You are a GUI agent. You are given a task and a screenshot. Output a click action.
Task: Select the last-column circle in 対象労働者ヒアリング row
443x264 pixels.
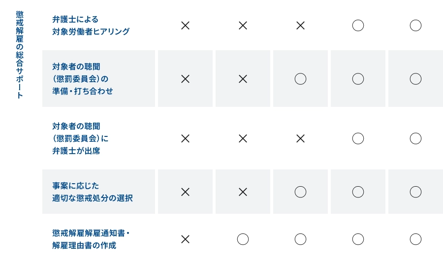tap(415, 26)
